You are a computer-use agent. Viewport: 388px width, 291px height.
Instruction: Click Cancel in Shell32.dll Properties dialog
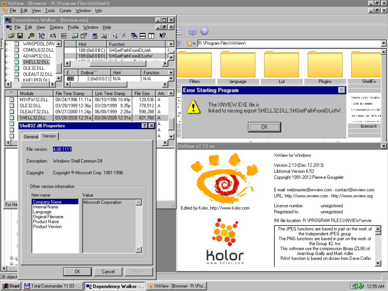[x=108, y=272]
